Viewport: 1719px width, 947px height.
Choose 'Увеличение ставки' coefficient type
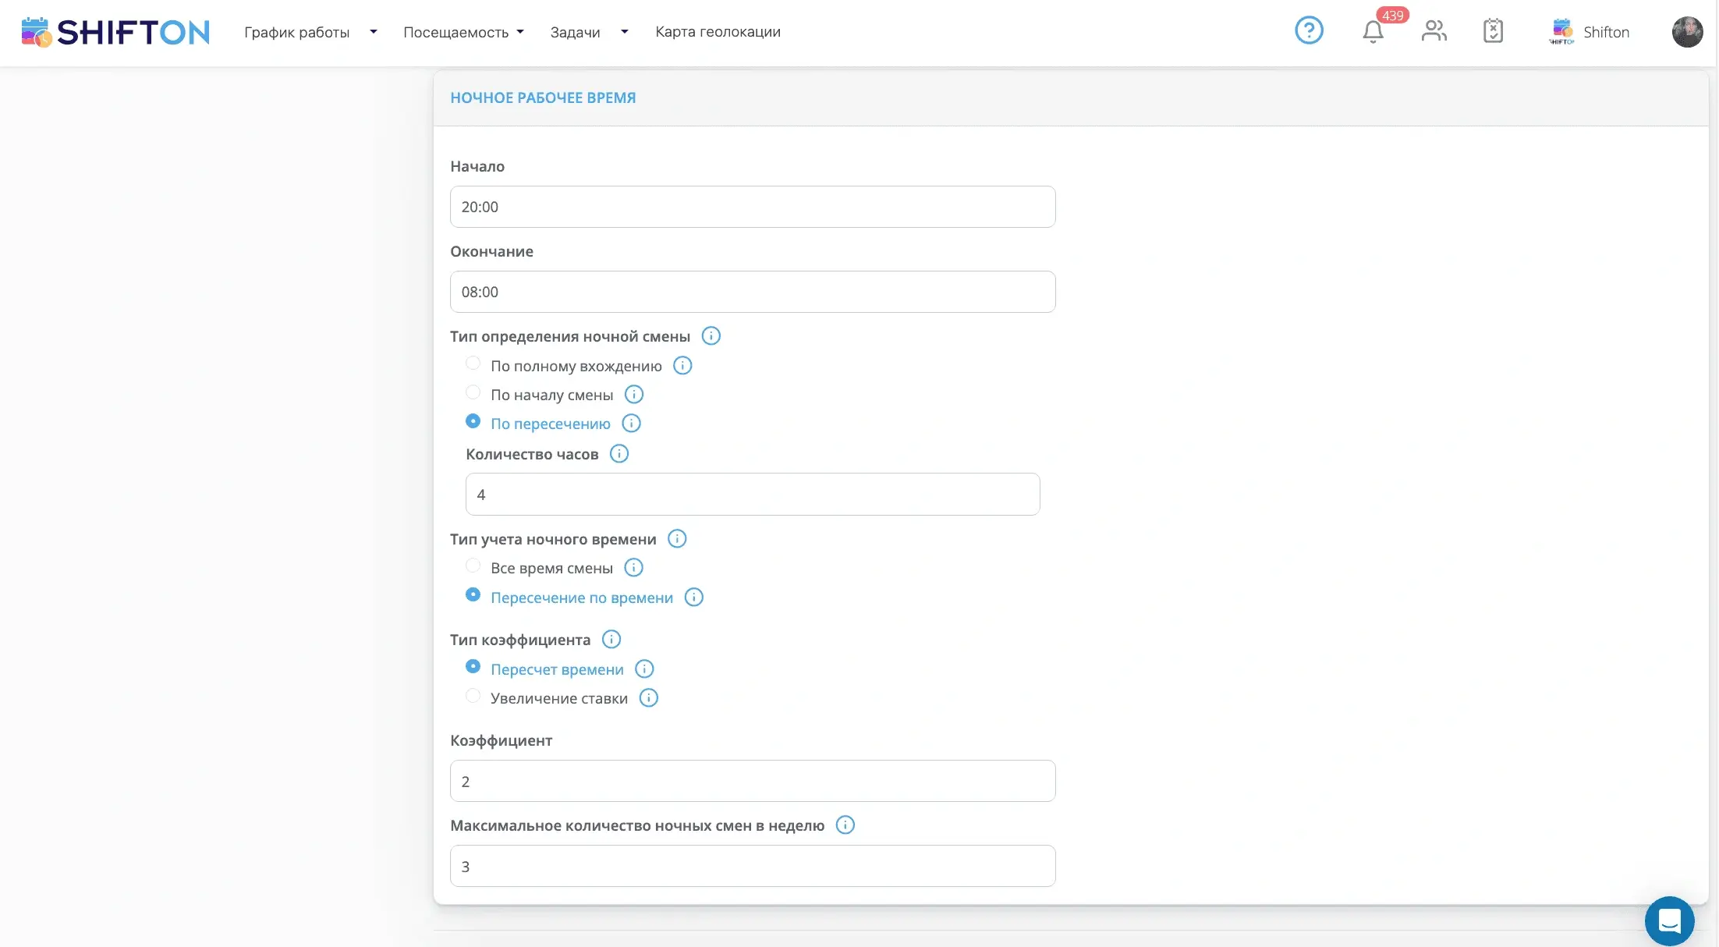(x=473, y=696)
